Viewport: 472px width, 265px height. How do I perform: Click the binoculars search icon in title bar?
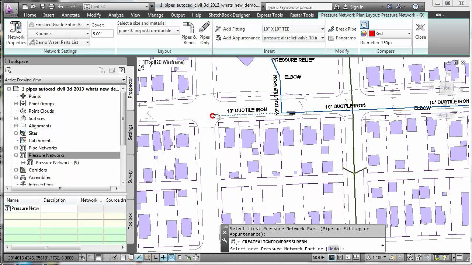(336, 7)
